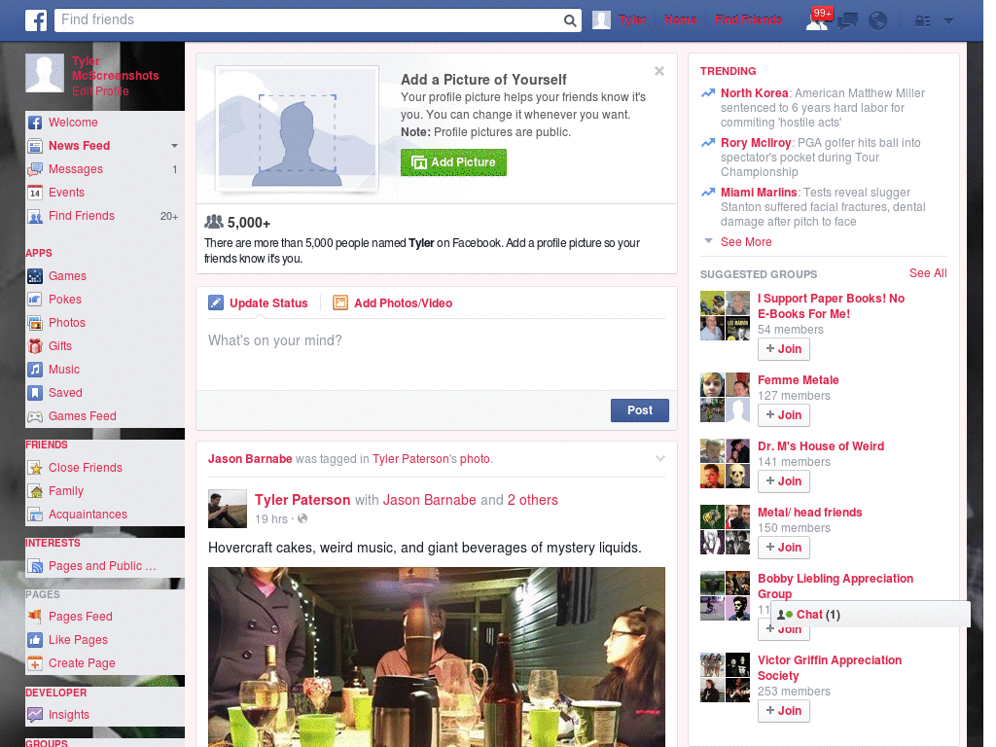Screen dimensions: 996x747
Task: Expand News Feed sorting dropdown arrow
Action: click(174, 146)
